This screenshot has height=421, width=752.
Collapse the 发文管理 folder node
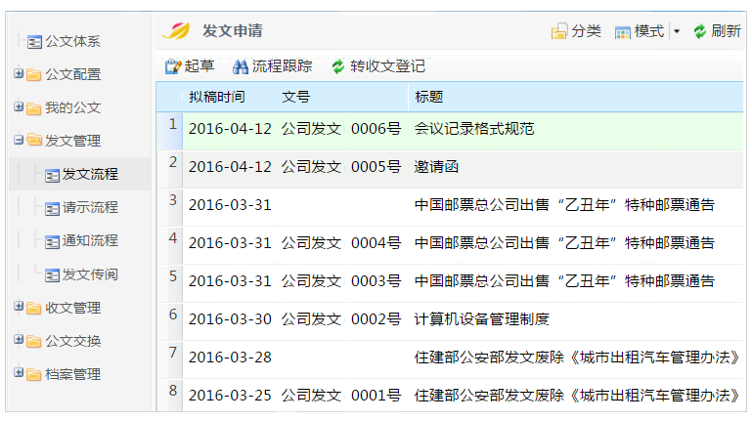click(19, 140)
